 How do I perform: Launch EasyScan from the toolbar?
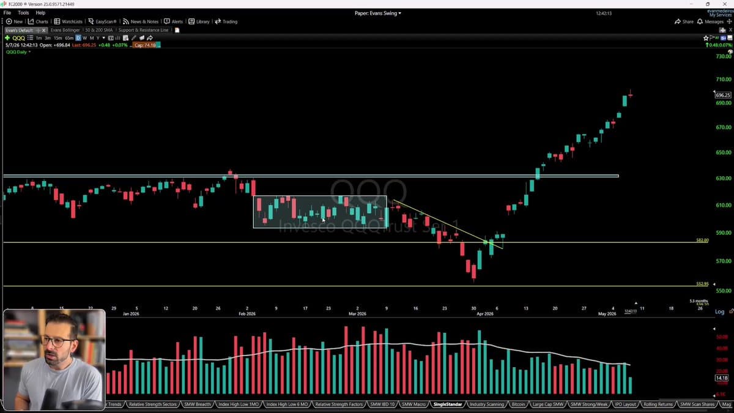[x=102, y=21]
